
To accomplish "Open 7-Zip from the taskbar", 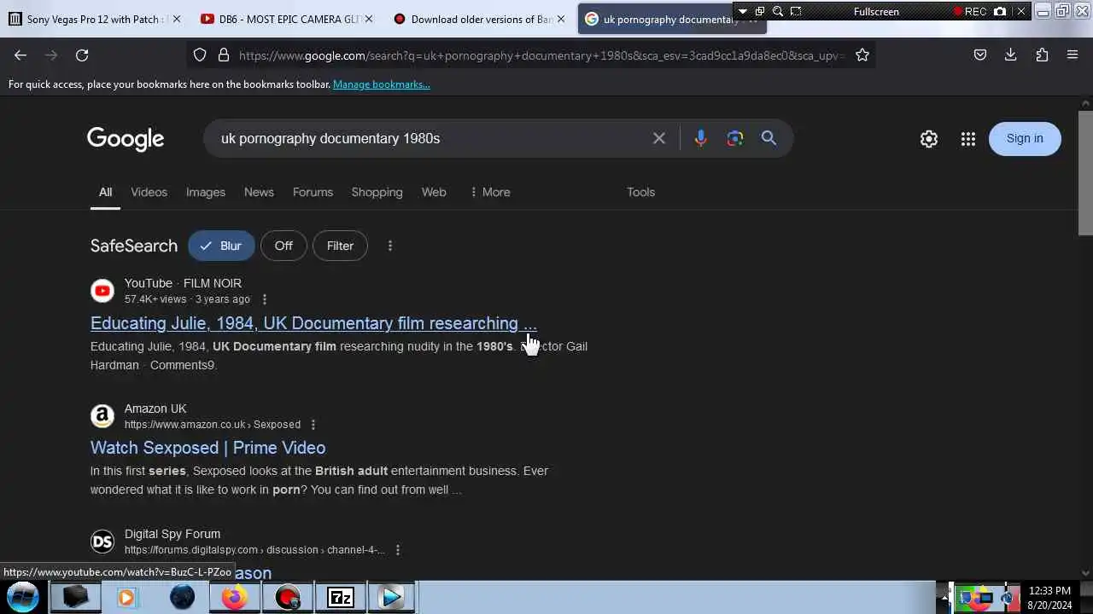I will [x=340, y=597].
